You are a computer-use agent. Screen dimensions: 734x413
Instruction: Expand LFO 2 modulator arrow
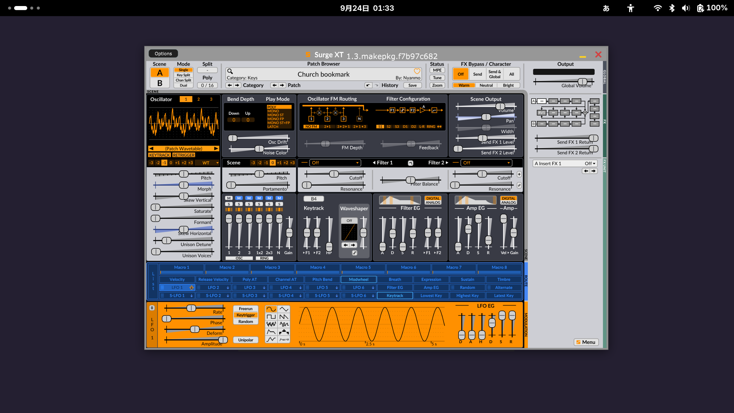[228, 288]
